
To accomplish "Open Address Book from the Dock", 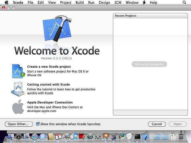I will [x=51, y=136].
